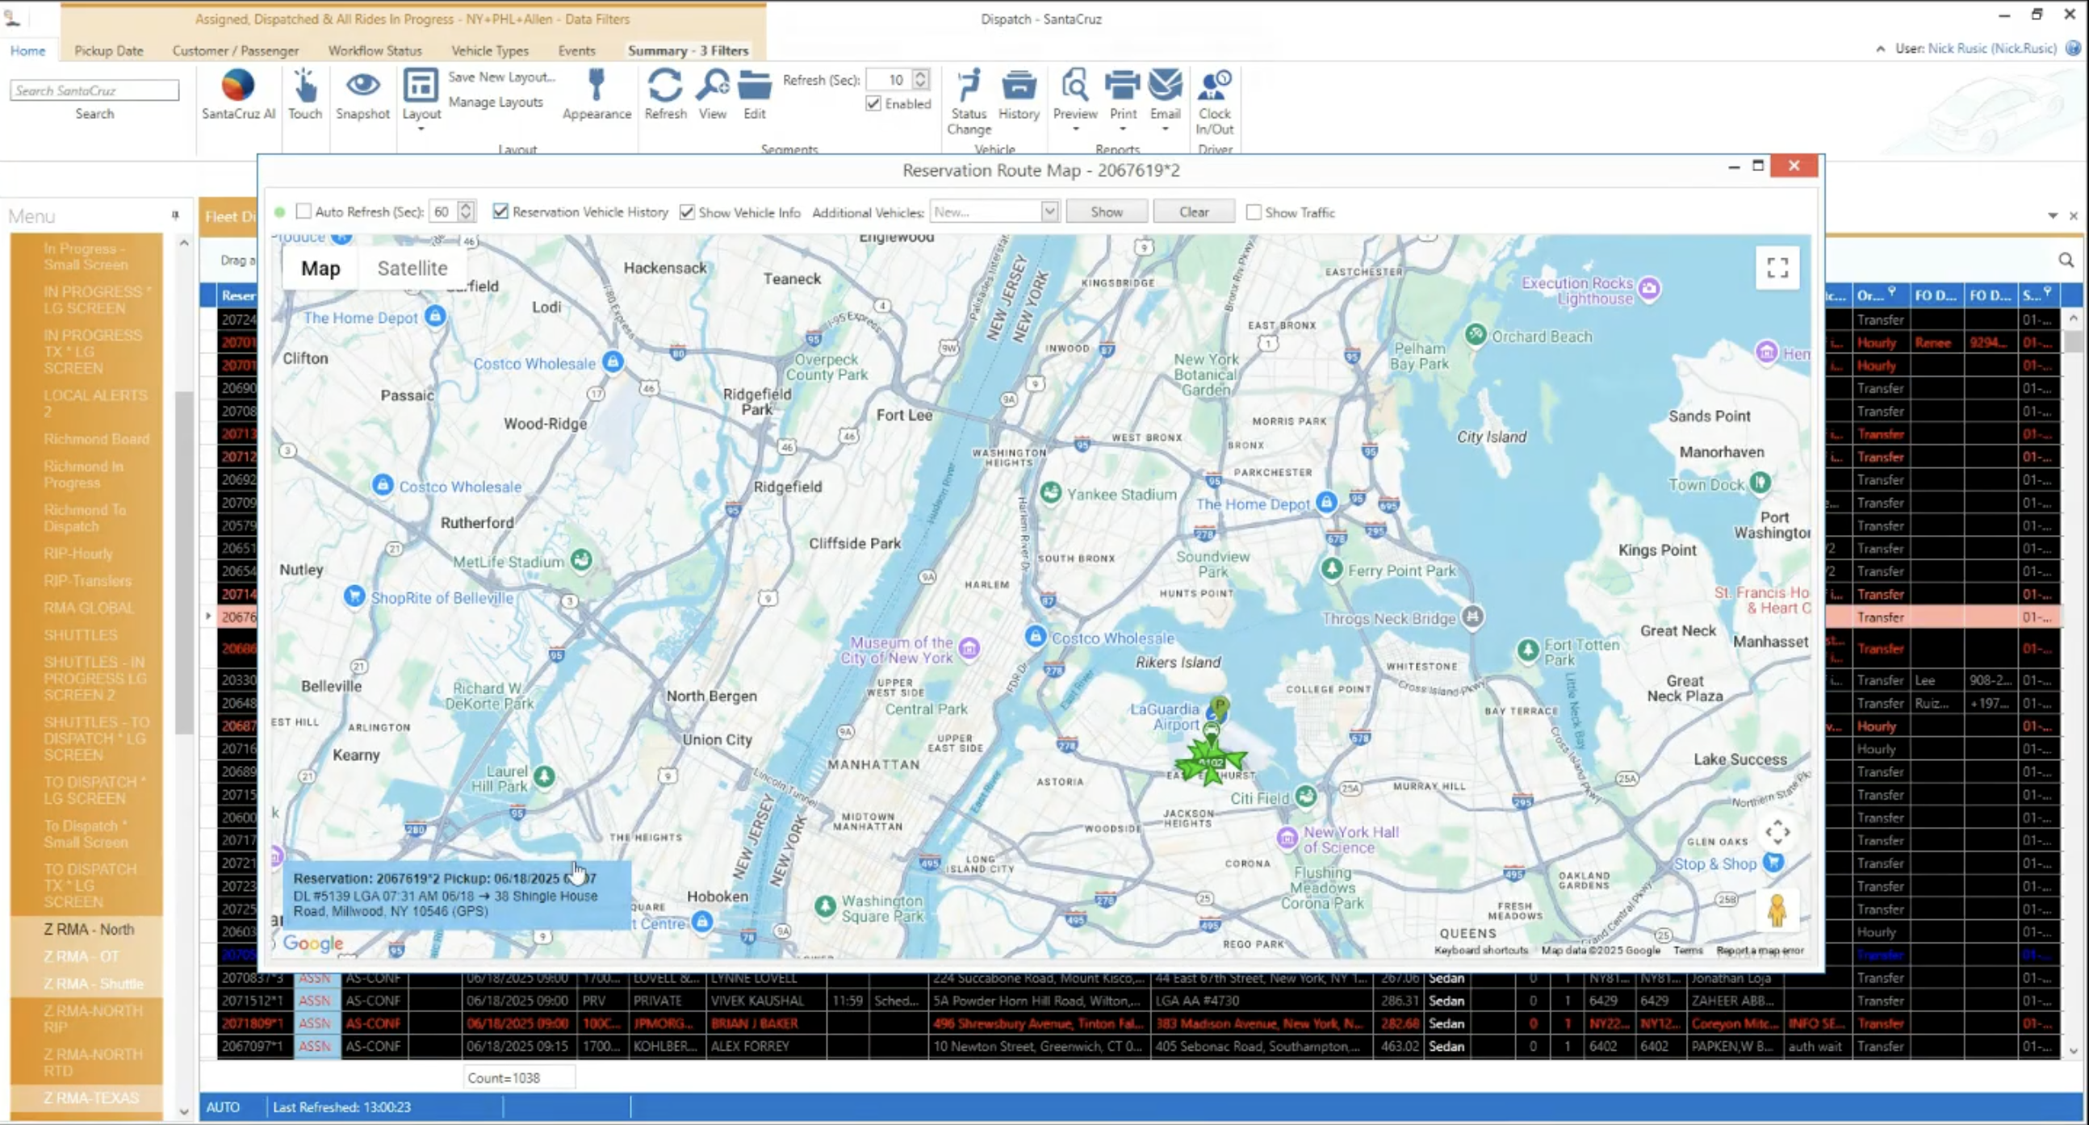Screen dimensions: 2089x1125
Task: Uncheck Reservation Vehicle History
Action: click(x=500, y=211)
